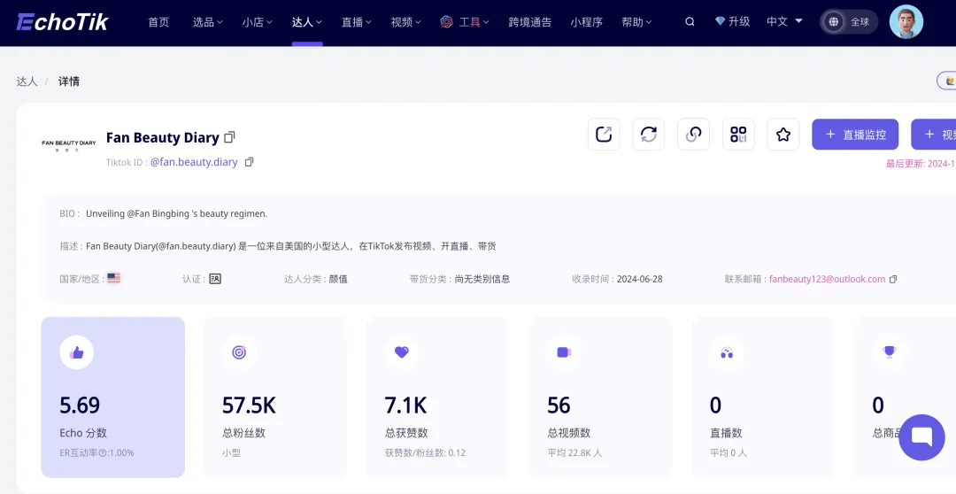Viewport: 956px width, 494px height.
Task: Copy the contact email address
Action: pos(893,280)
